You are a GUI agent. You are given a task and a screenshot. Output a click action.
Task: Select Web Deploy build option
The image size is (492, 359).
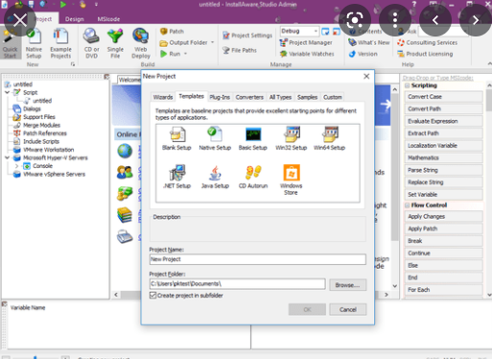141,43
